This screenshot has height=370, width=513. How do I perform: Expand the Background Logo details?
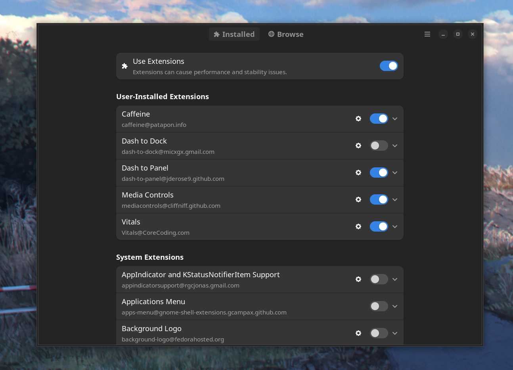tap(395, 333)
